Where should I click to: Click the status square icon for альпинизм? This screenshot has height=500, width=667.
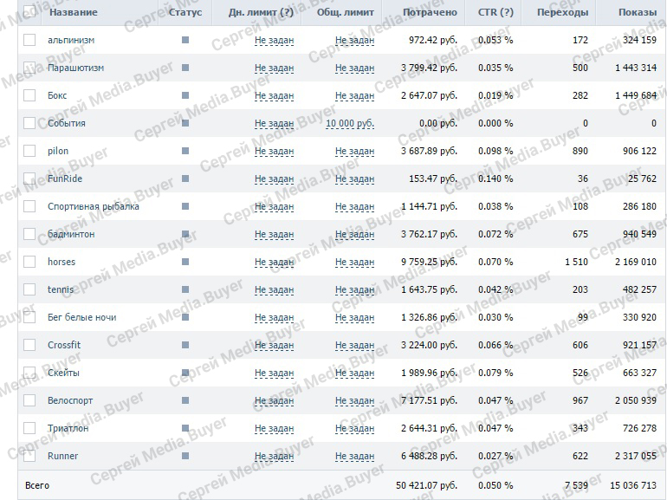coord(185,40)
